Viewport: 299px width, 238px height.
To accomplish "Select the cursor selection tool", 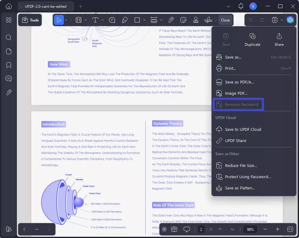I will click(59, 20).
